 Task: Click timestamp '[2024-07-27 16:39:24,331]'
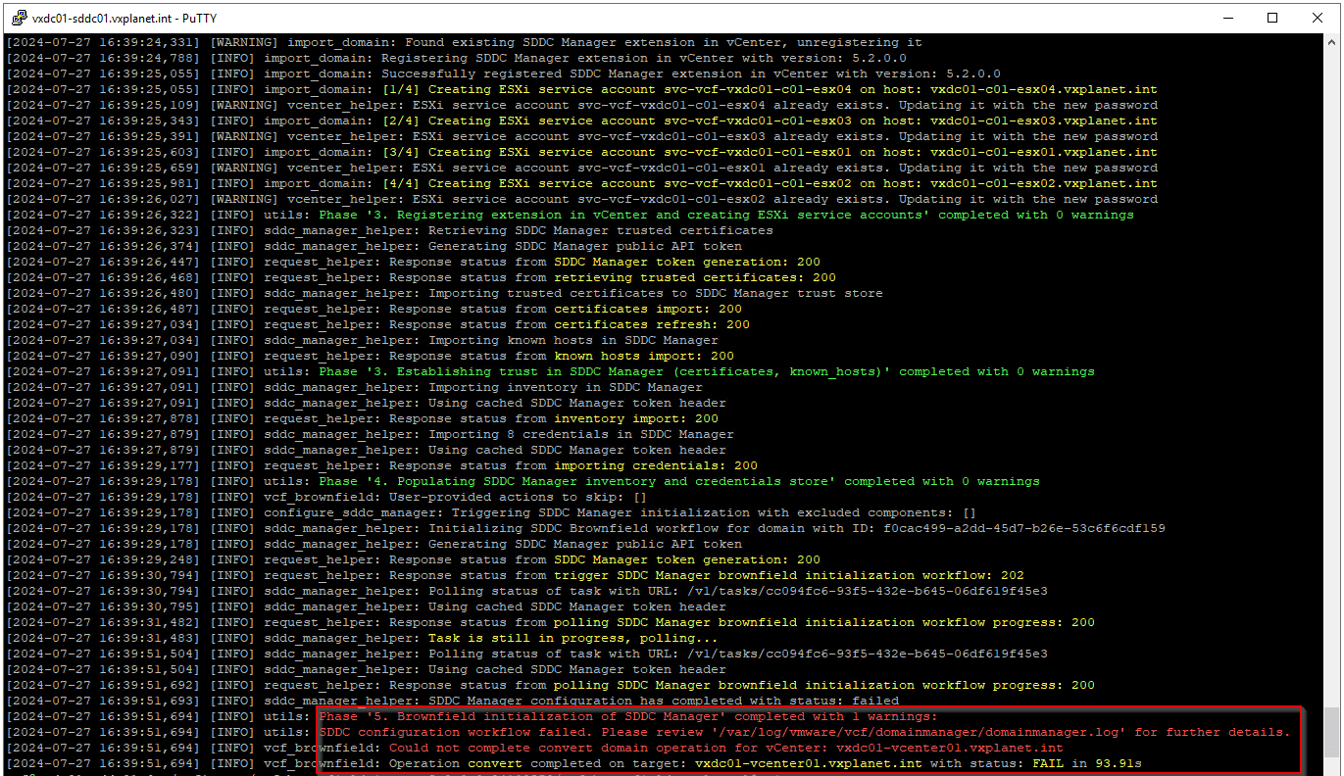[103, 42]
